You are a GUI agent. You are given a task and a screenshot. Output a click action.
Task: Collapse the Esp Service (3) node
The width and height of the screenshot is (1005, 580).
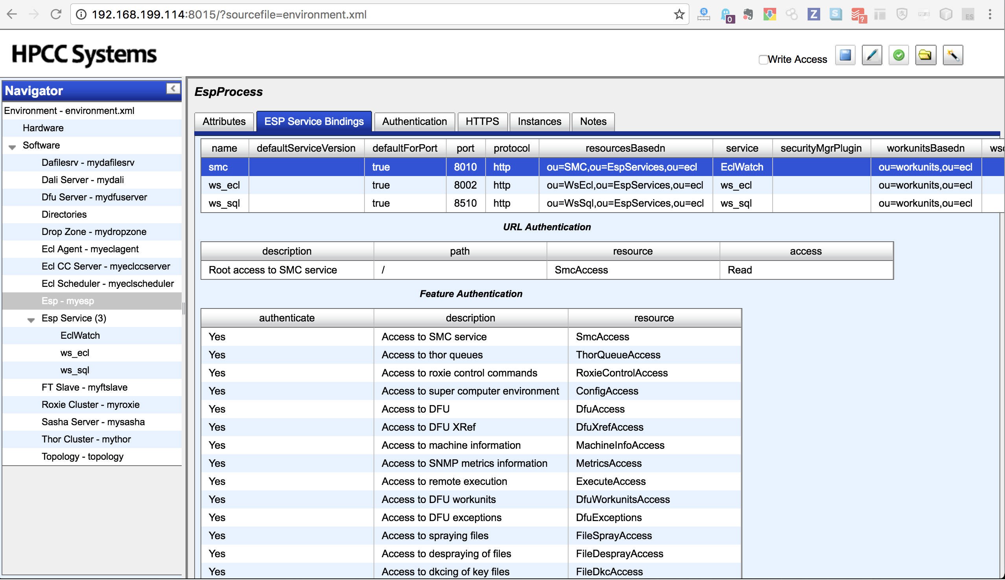31,320
